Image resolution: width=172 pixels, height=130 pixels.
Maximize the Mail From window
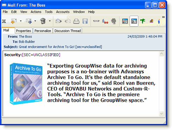(155, 5)
